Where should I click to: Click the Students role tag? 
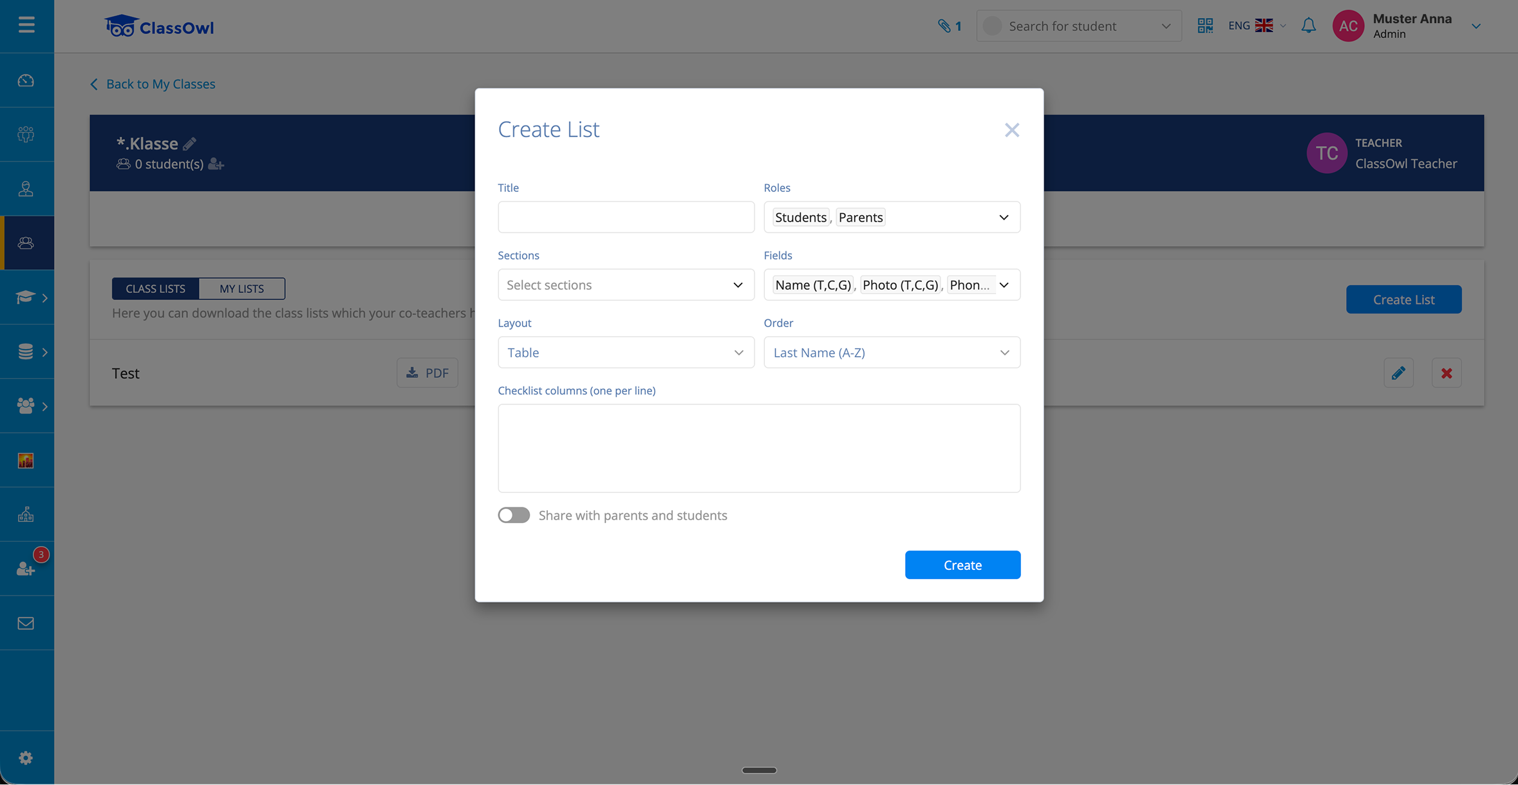point(801,217)
